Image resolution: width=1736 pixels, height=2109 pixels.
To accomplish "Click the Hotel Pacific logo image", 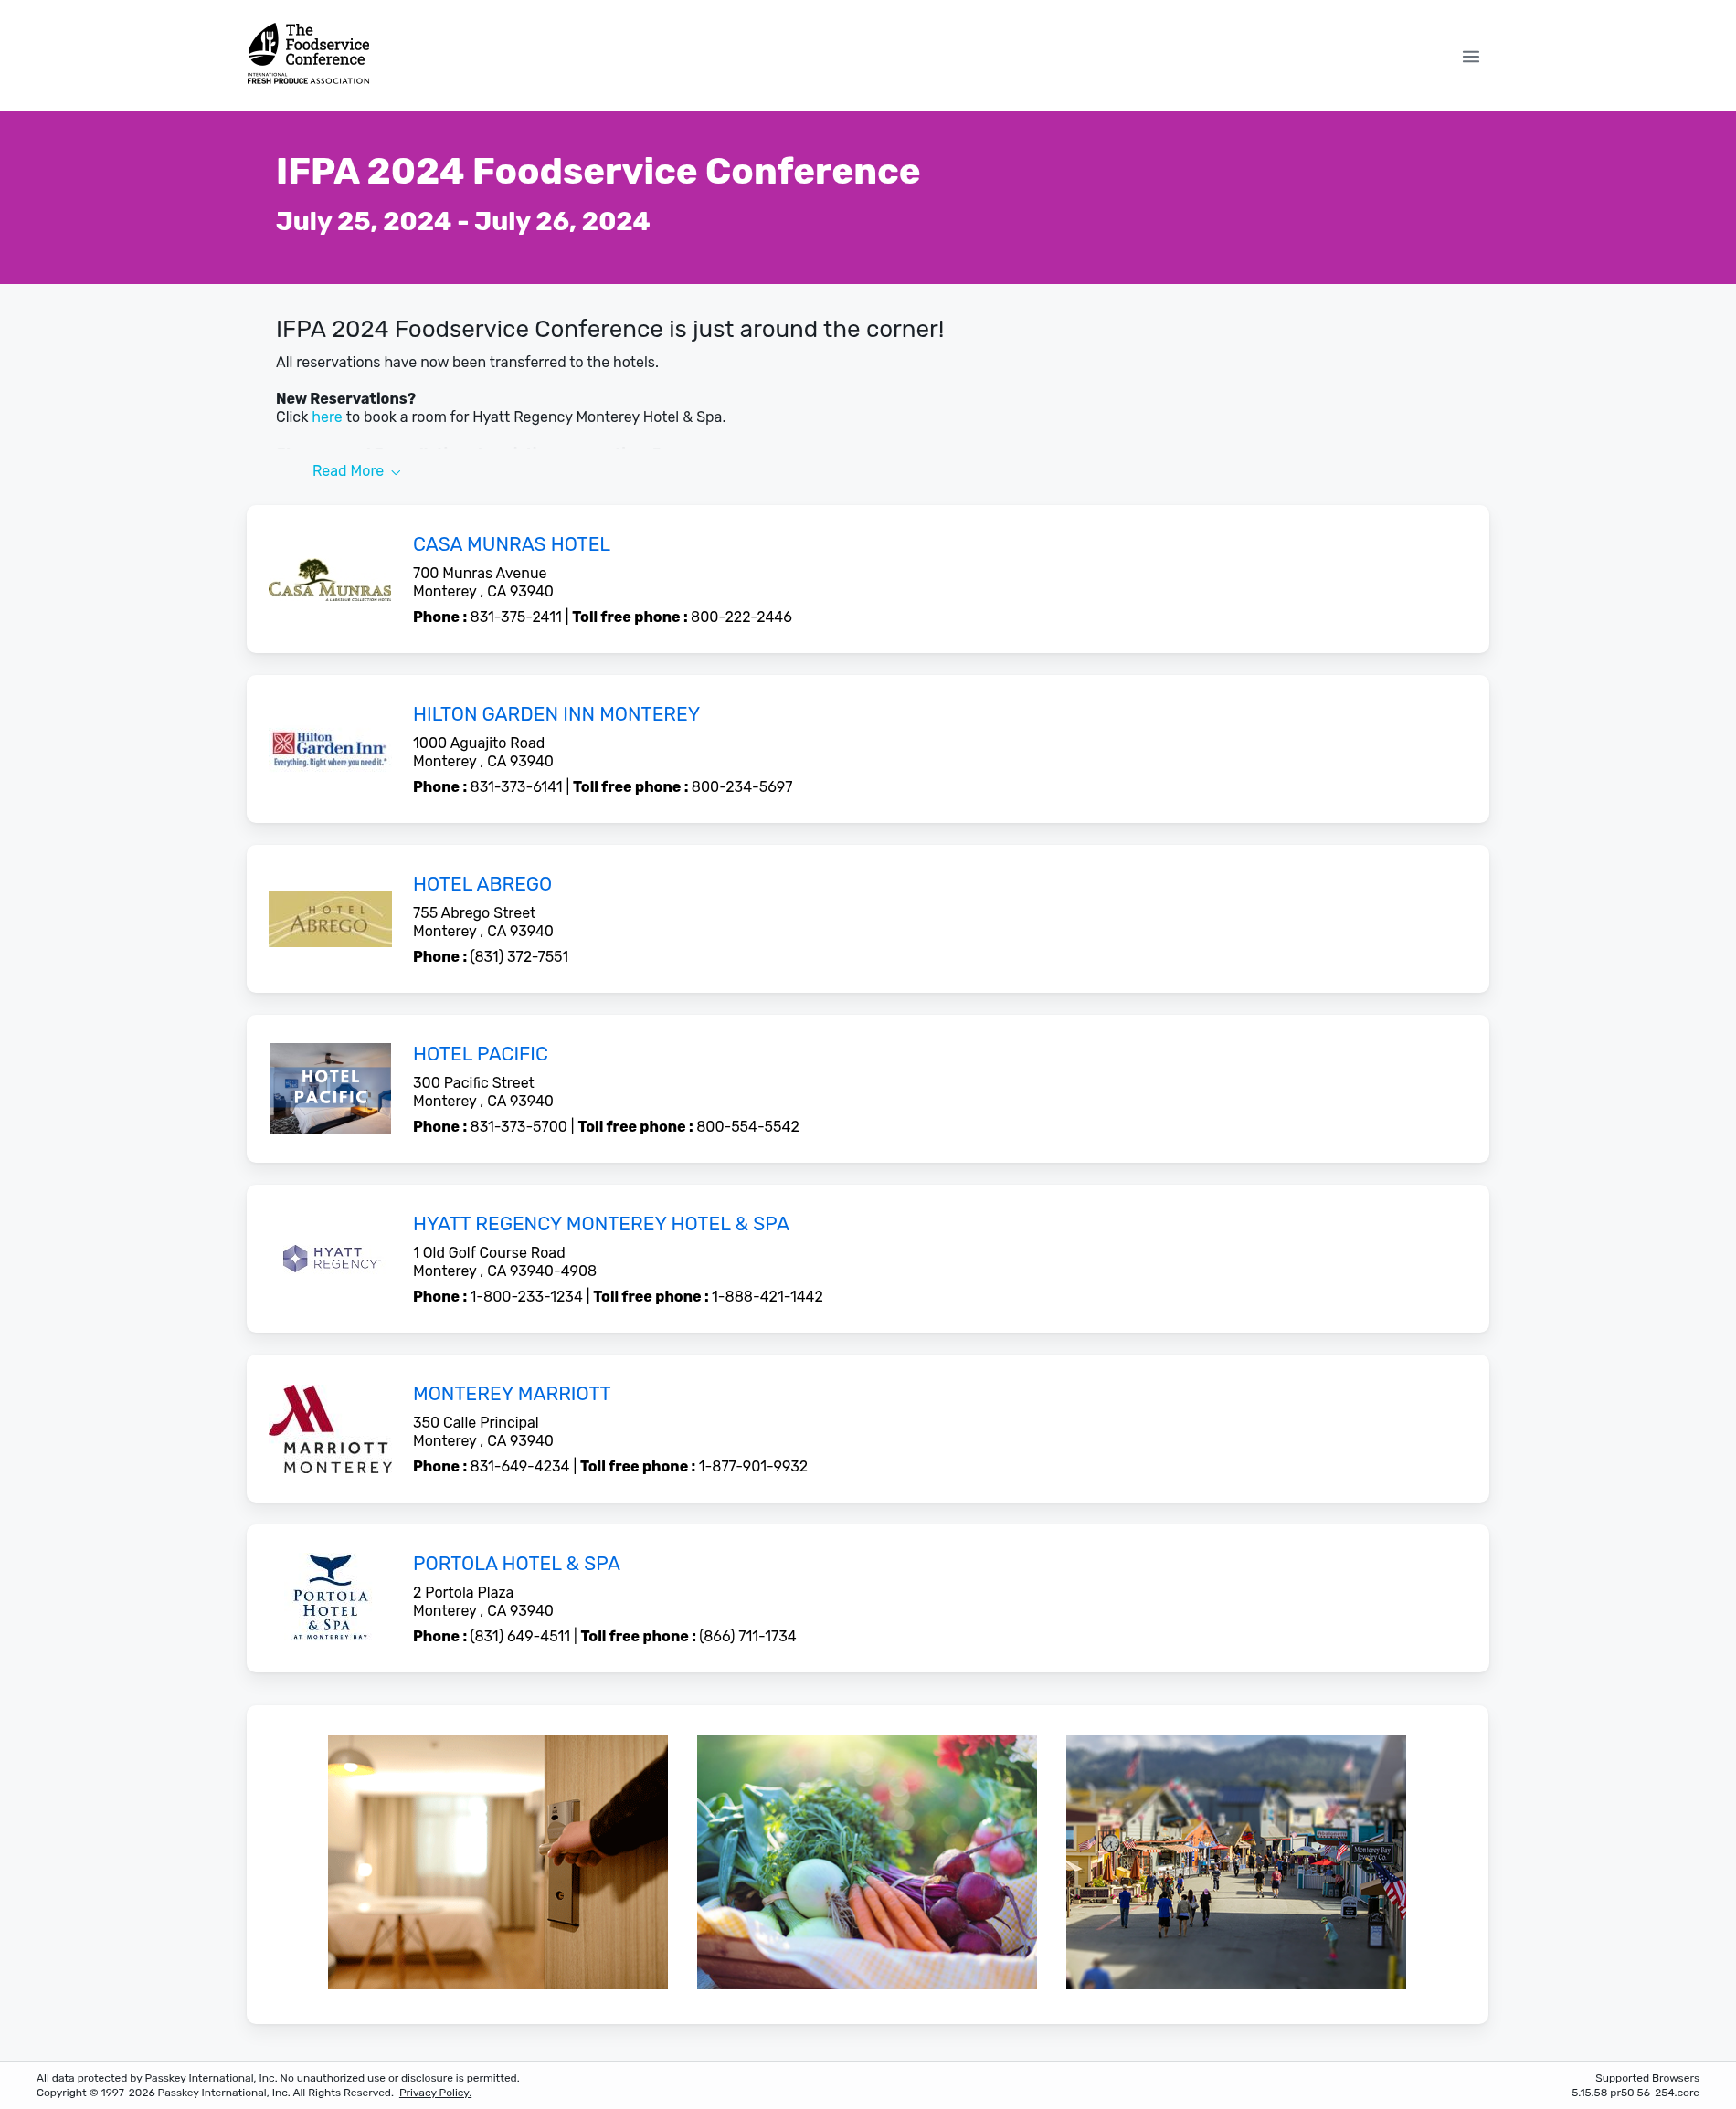I will [329, 1089].
